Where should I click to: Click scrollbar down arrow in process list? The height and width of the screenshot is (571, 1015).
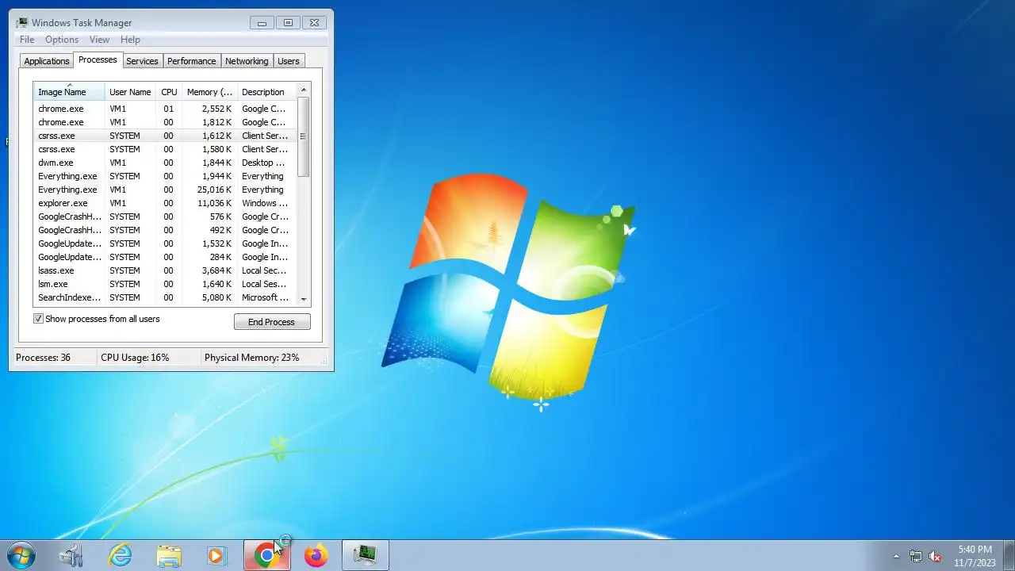tap(303, 299)
